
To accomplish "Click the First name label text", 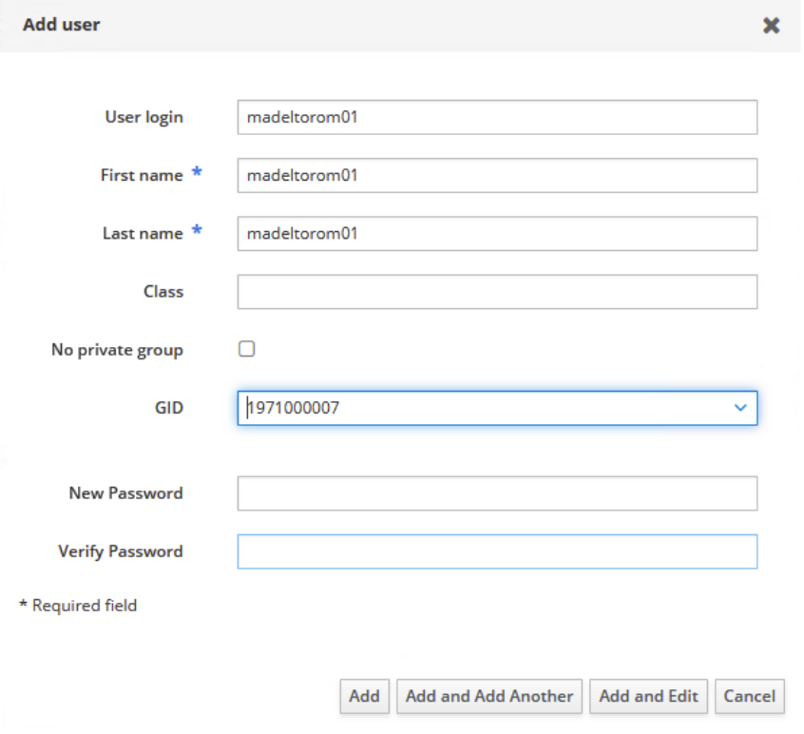I will [x=142, y=176].
